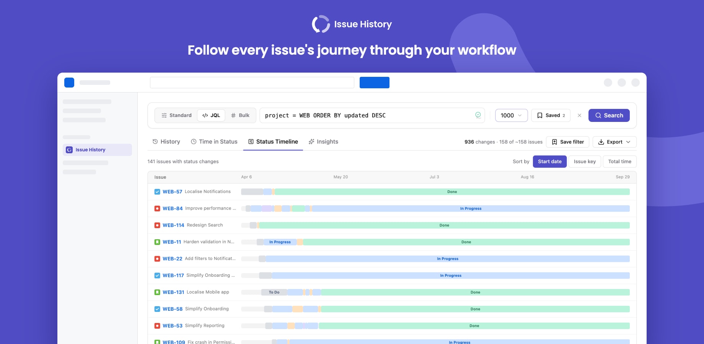Click the blue app square icon
The image size is (704, 344).
(69, 83)
